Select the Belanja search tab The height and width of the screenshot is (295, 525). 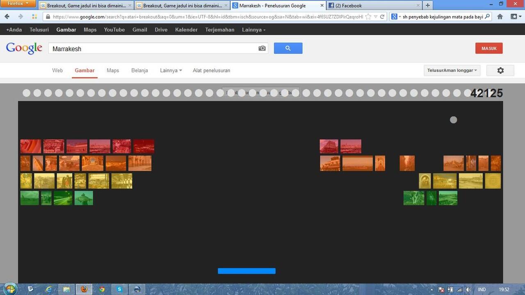click(x=139, y=70)
